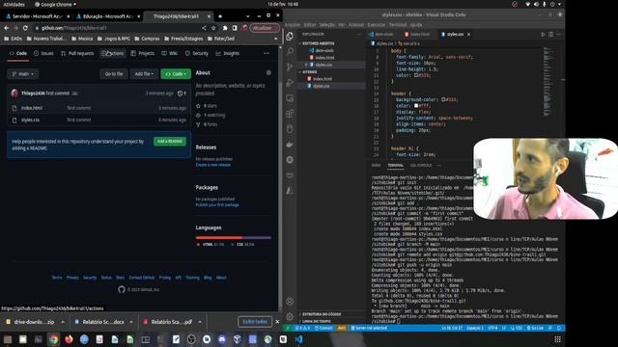Expand the Linha do Tempo section

point(317,321)
